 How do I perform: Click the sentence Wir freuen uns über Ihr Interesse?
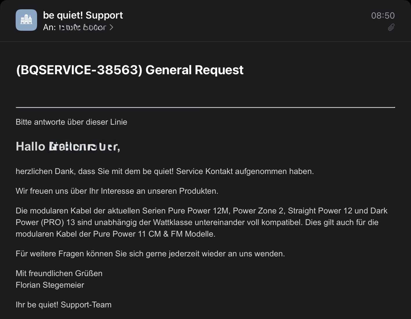coord(117,191)
